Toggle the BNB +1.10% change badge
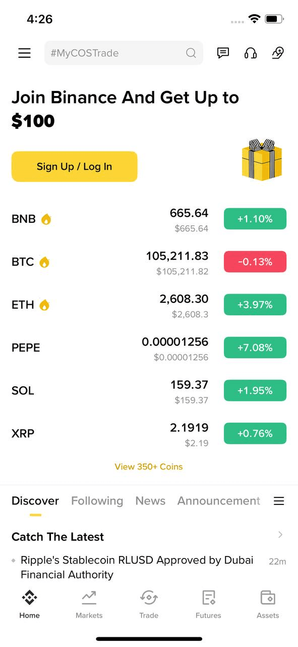 (x=255, y=219)
